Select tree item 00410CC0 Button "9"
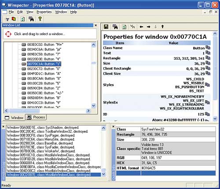Screen dimensions: 220x189 click(x=44, y=102)
